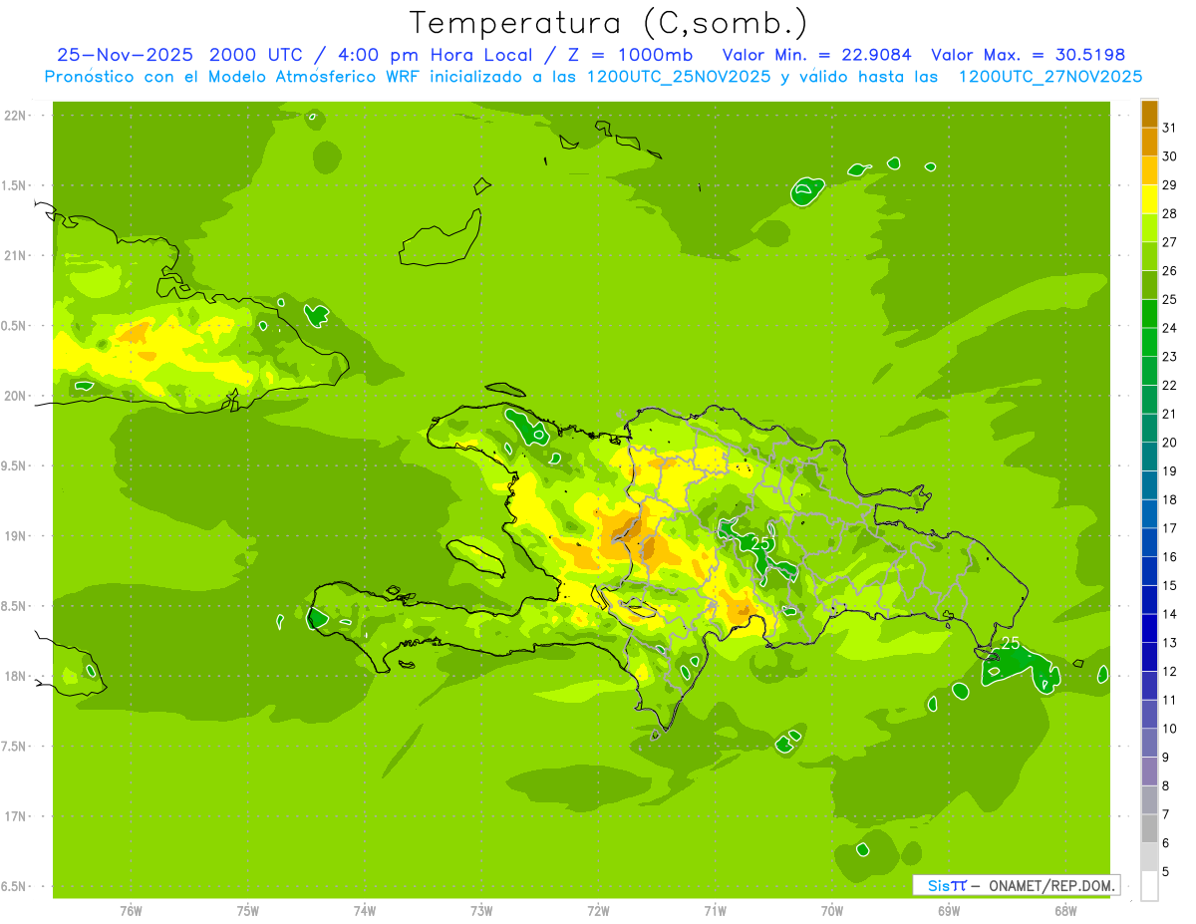
Task: Click the '72W' longitude axis label
Action: [599, 912]
